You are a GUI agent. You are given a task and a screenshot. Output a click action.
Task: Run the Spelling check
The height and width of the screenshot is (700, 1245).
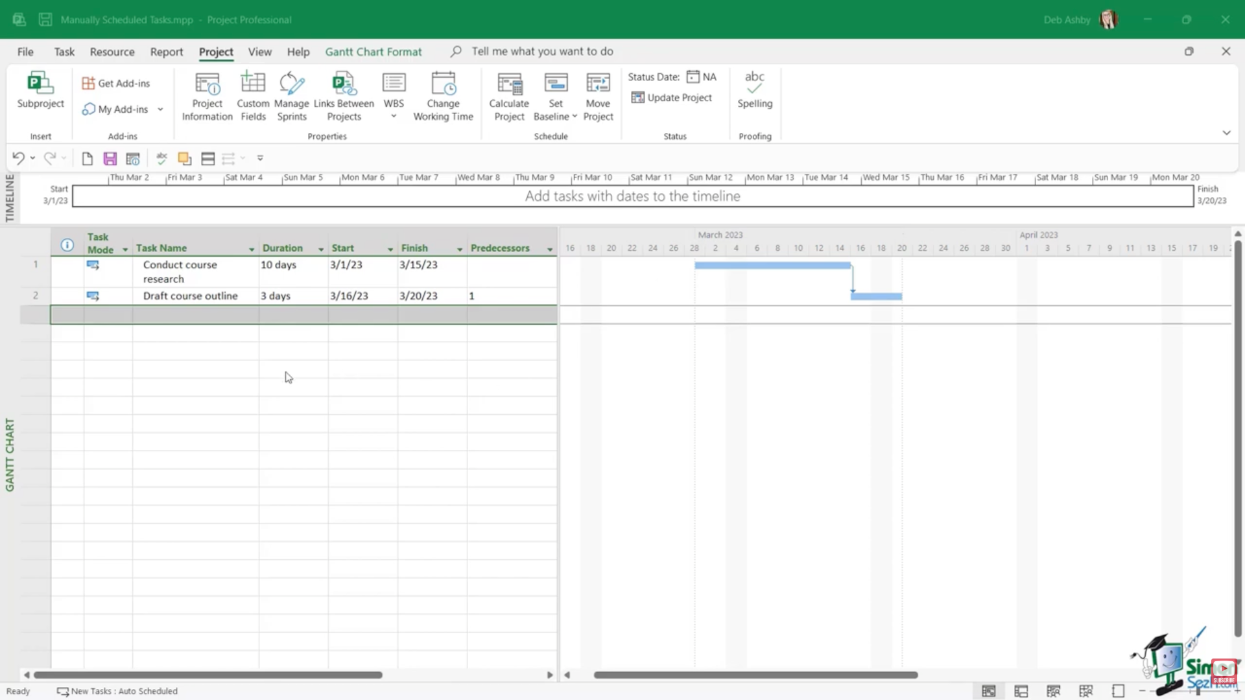point(755,91)
